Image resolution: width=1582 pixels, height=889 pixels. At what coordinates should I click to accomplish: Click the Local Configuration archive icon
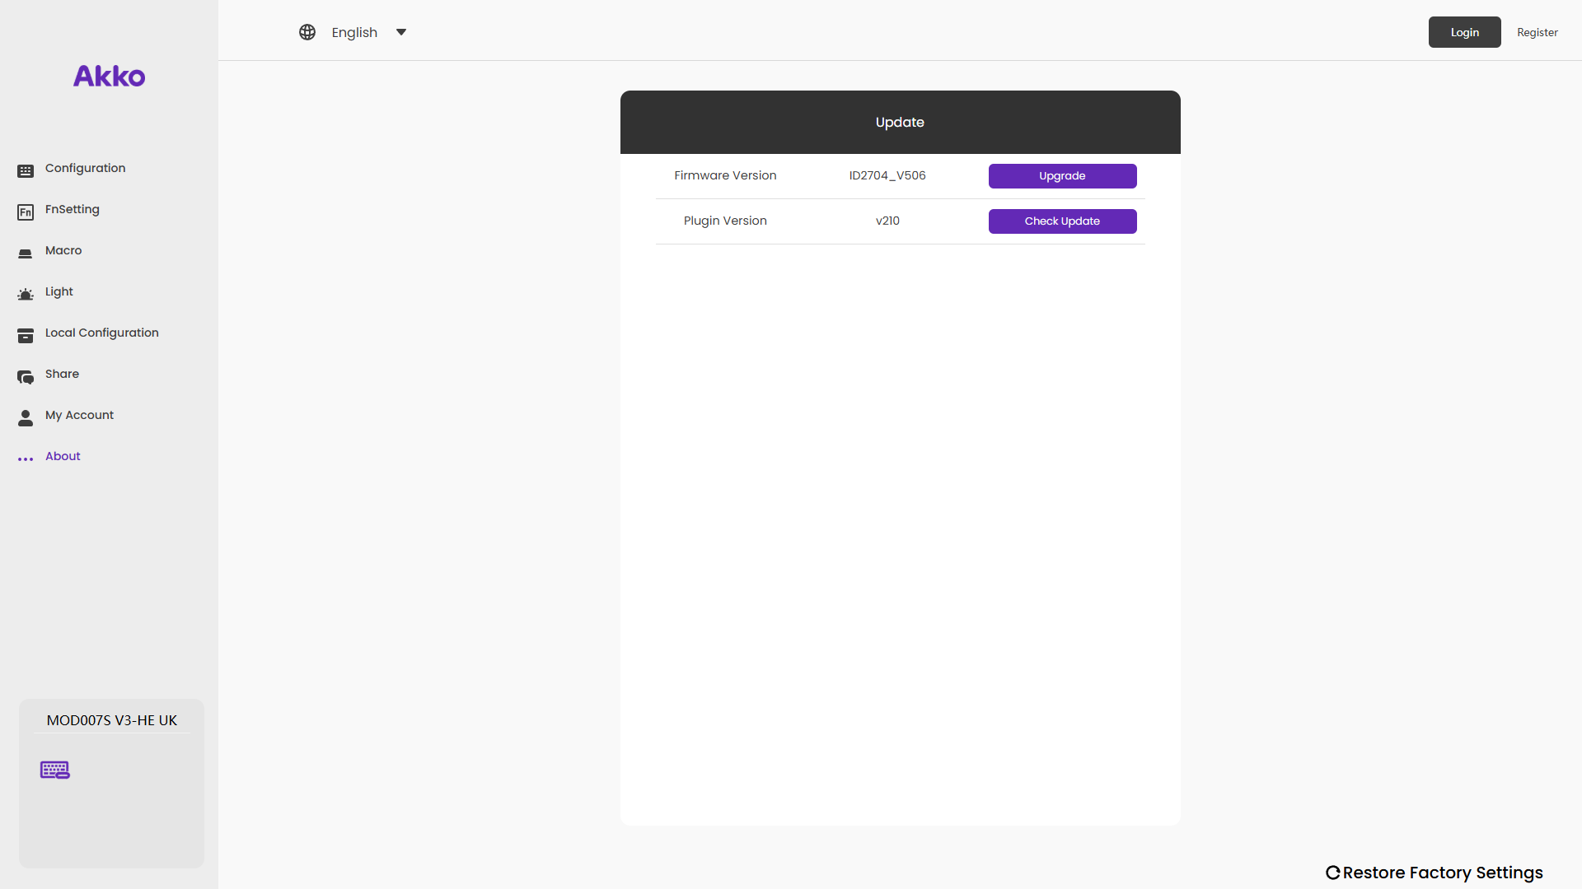coord(26,336)
